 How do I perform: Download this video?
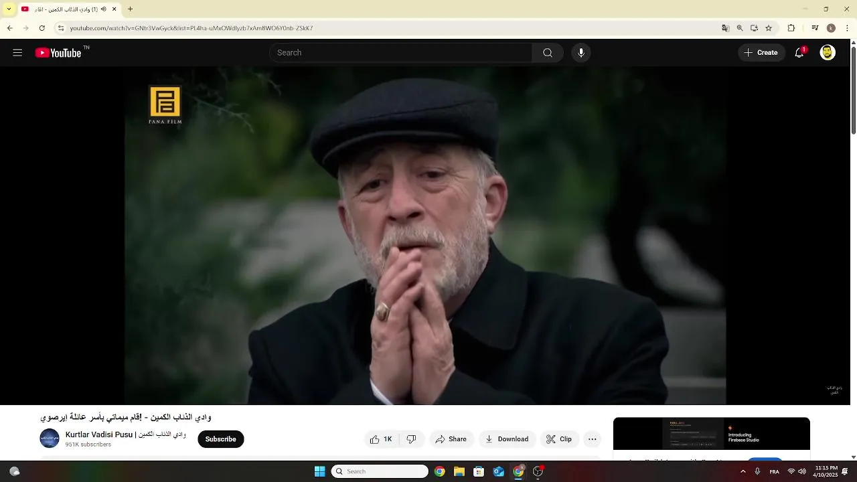(507, 439)
